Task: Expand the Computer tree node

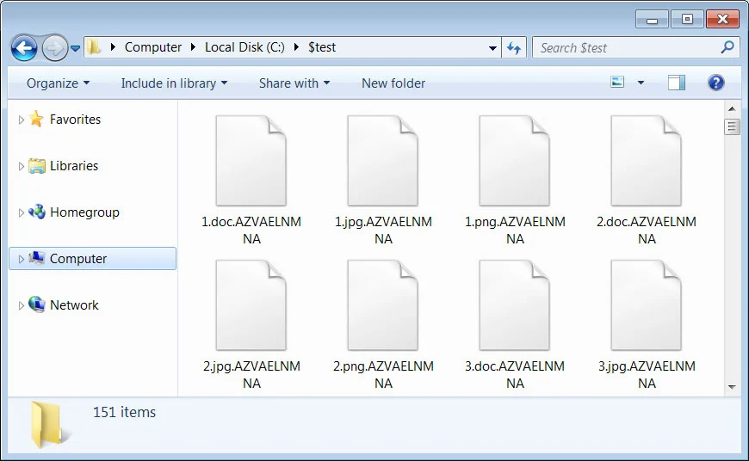Action: click(x=21, y=259)
